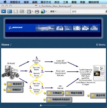Image resolution: width=107 pixels, height=108 pixels.
Task: Open the share dropdown arrow beside globe
Action: pos(47,11)
